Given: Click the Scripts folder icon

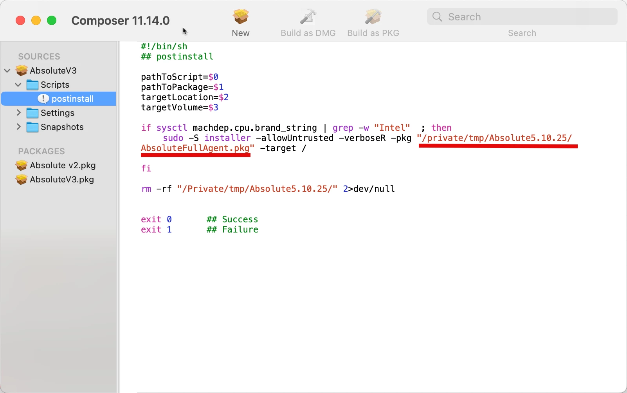Looking at the screenshot, I should click(32, 85).
